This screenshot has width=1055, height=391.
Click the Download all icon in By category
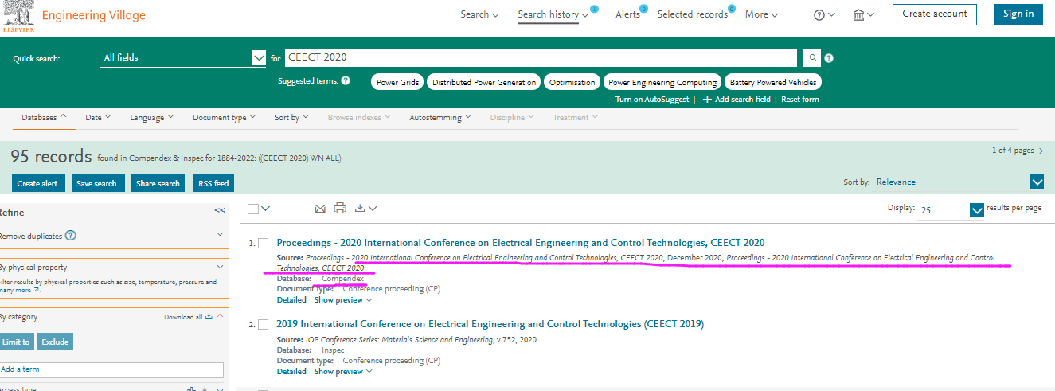click(209, 316)
